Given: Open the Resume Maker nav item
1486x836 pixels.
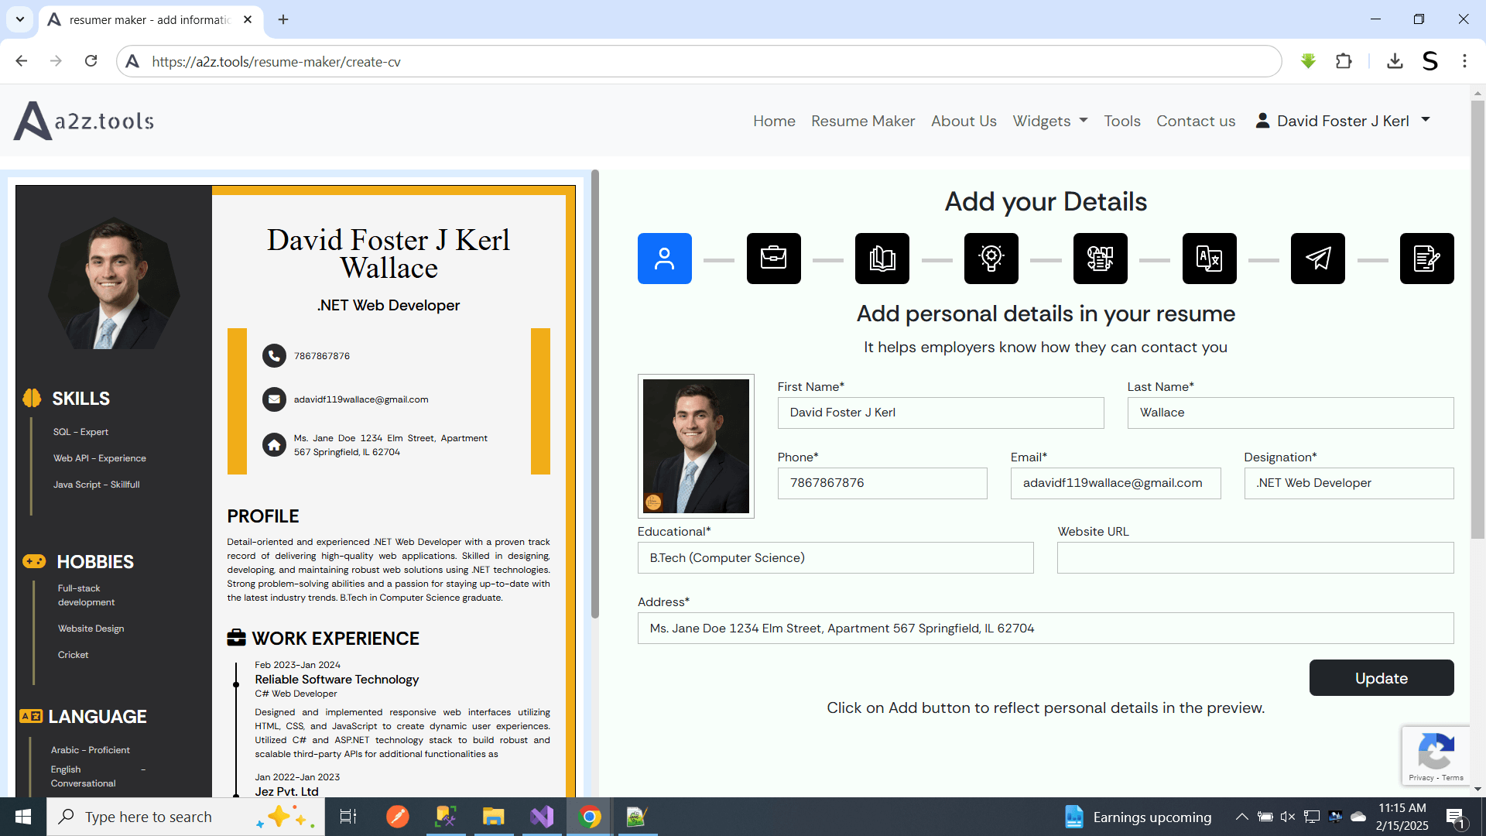Looking at the screenshot, I should 862,121.
